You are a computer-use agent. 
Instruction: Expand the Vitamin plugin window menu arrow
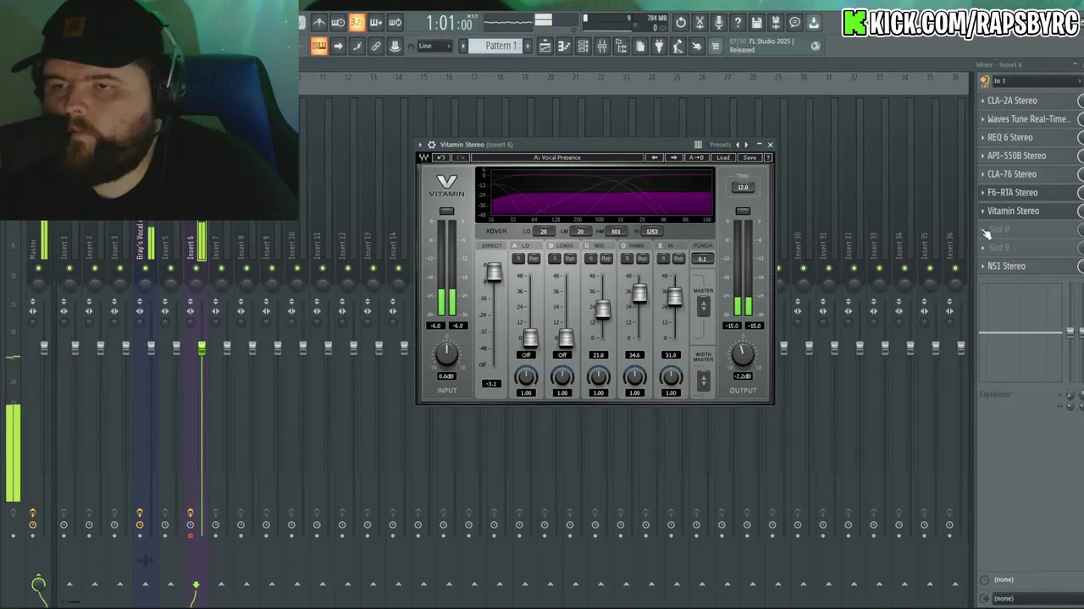(x=421, y=145)
